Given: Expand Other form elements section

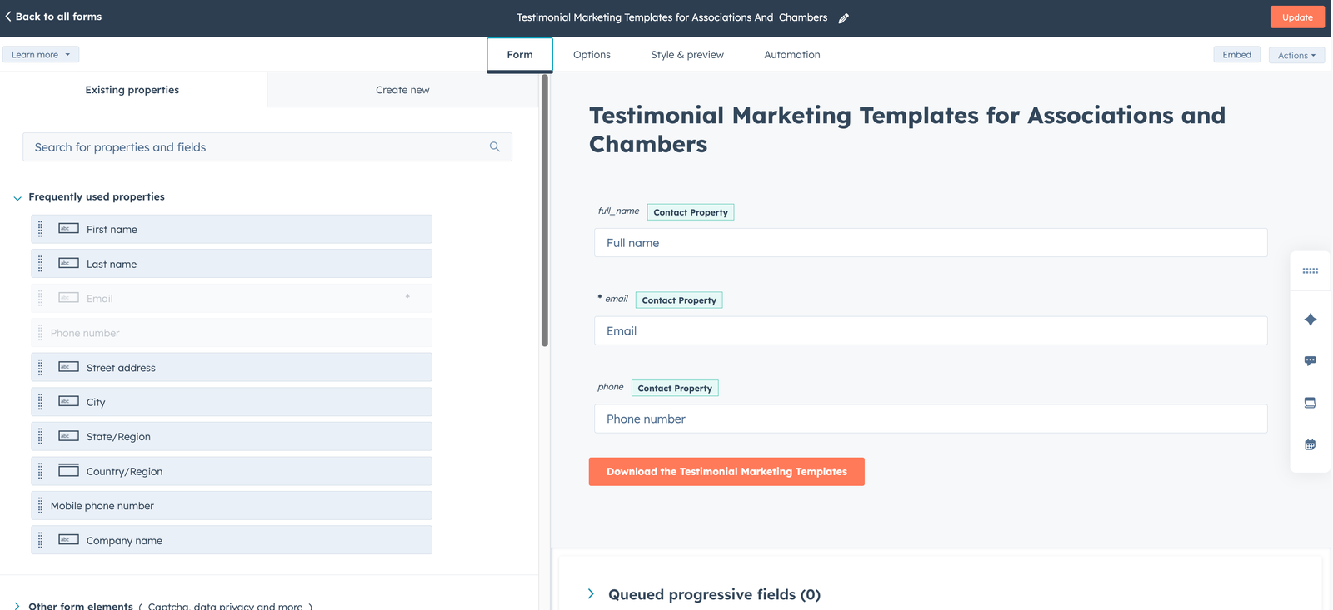Looking at the screenshot, I should tap(17, 606).
